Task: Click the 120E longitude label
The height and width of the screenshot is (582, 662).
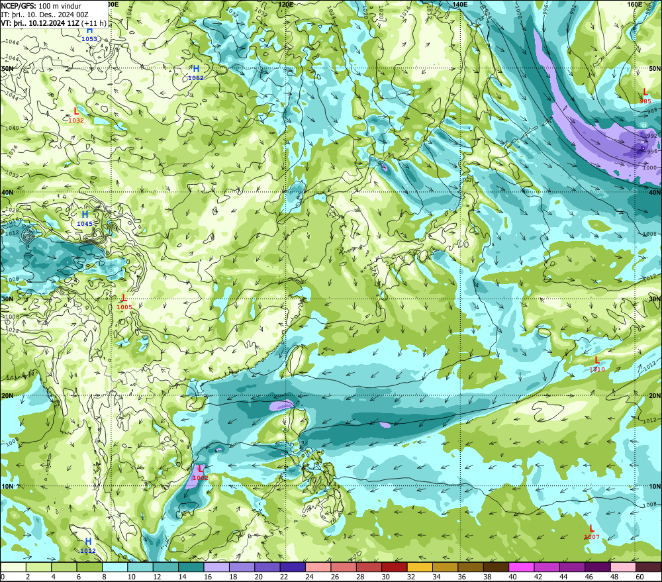Action: click(286, 4)
